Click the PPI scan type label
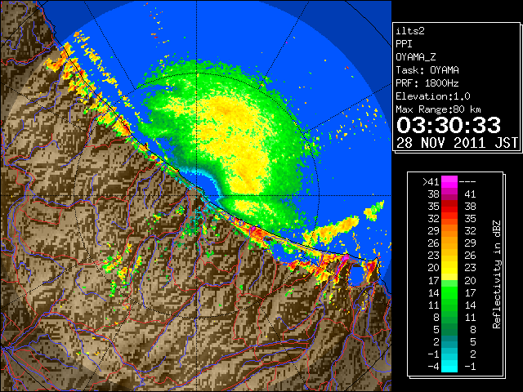This screenshot has width=523, height=392. click(x=404, y=44)
